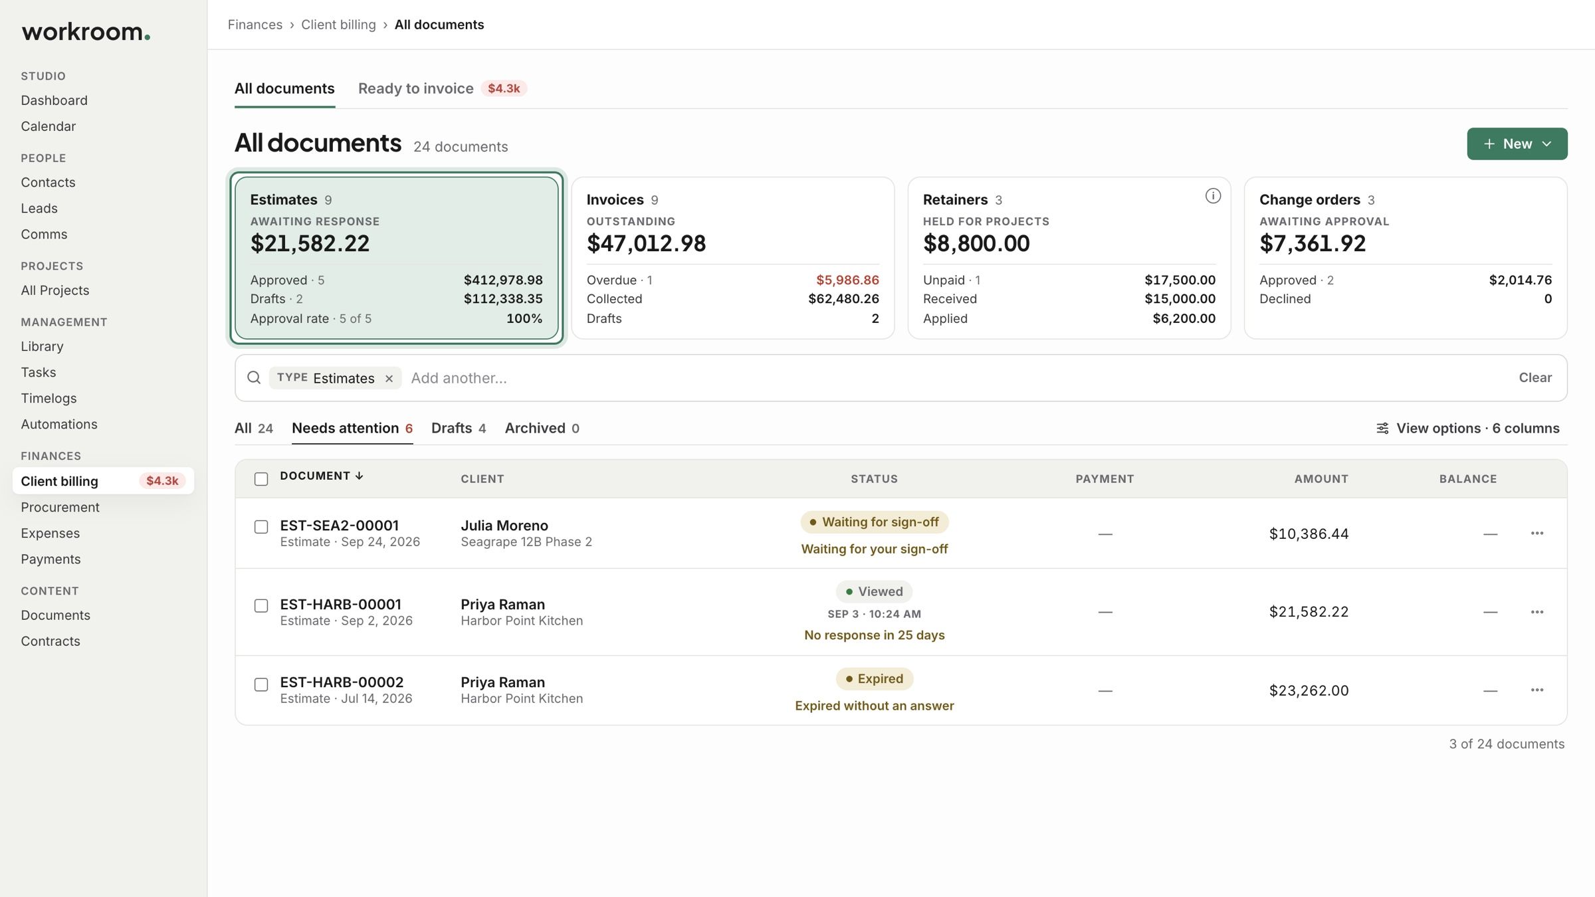The height and width of the screenshot is (897, 1595).
Task: Click the search magnifier icon
Action: pyautogui.click(x=254, y=377)
